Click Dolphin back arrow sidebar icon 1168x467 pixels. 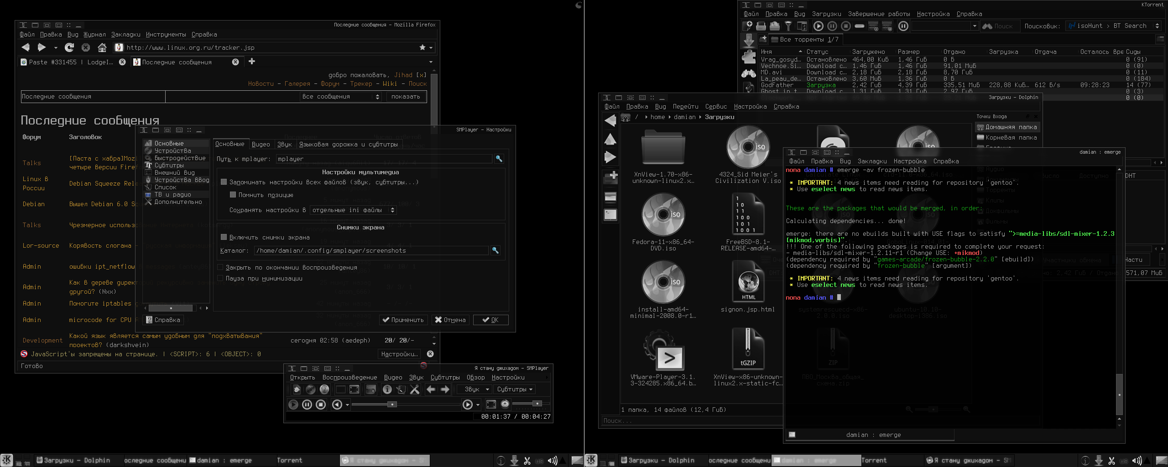610,121
